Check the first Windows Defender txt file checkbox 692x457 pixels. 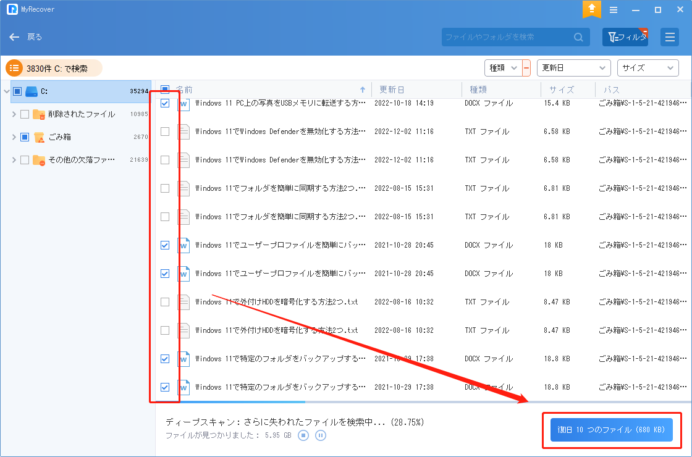tap(164, 132)
